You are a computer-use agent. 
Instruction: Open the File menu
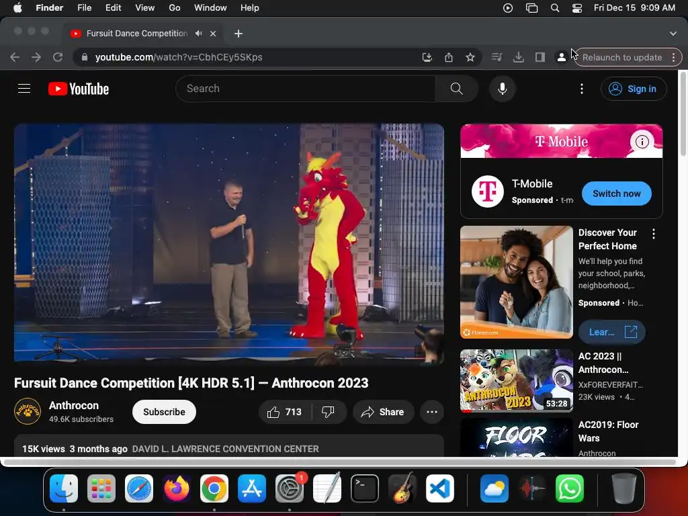point(84,8)
